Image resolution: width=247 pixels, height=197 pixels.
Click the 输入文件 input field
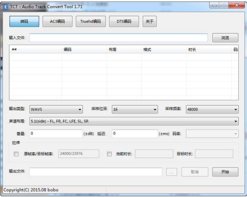pos(119,38)
